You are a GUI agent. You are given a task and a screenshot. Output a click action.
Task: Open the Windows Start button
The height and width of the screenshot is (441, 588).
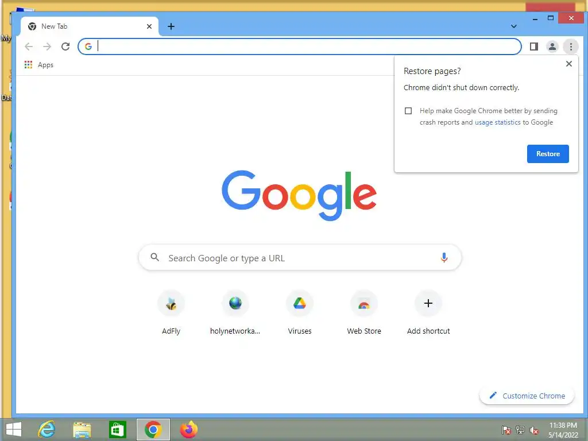pyautogui.click(x=14, y=430)
